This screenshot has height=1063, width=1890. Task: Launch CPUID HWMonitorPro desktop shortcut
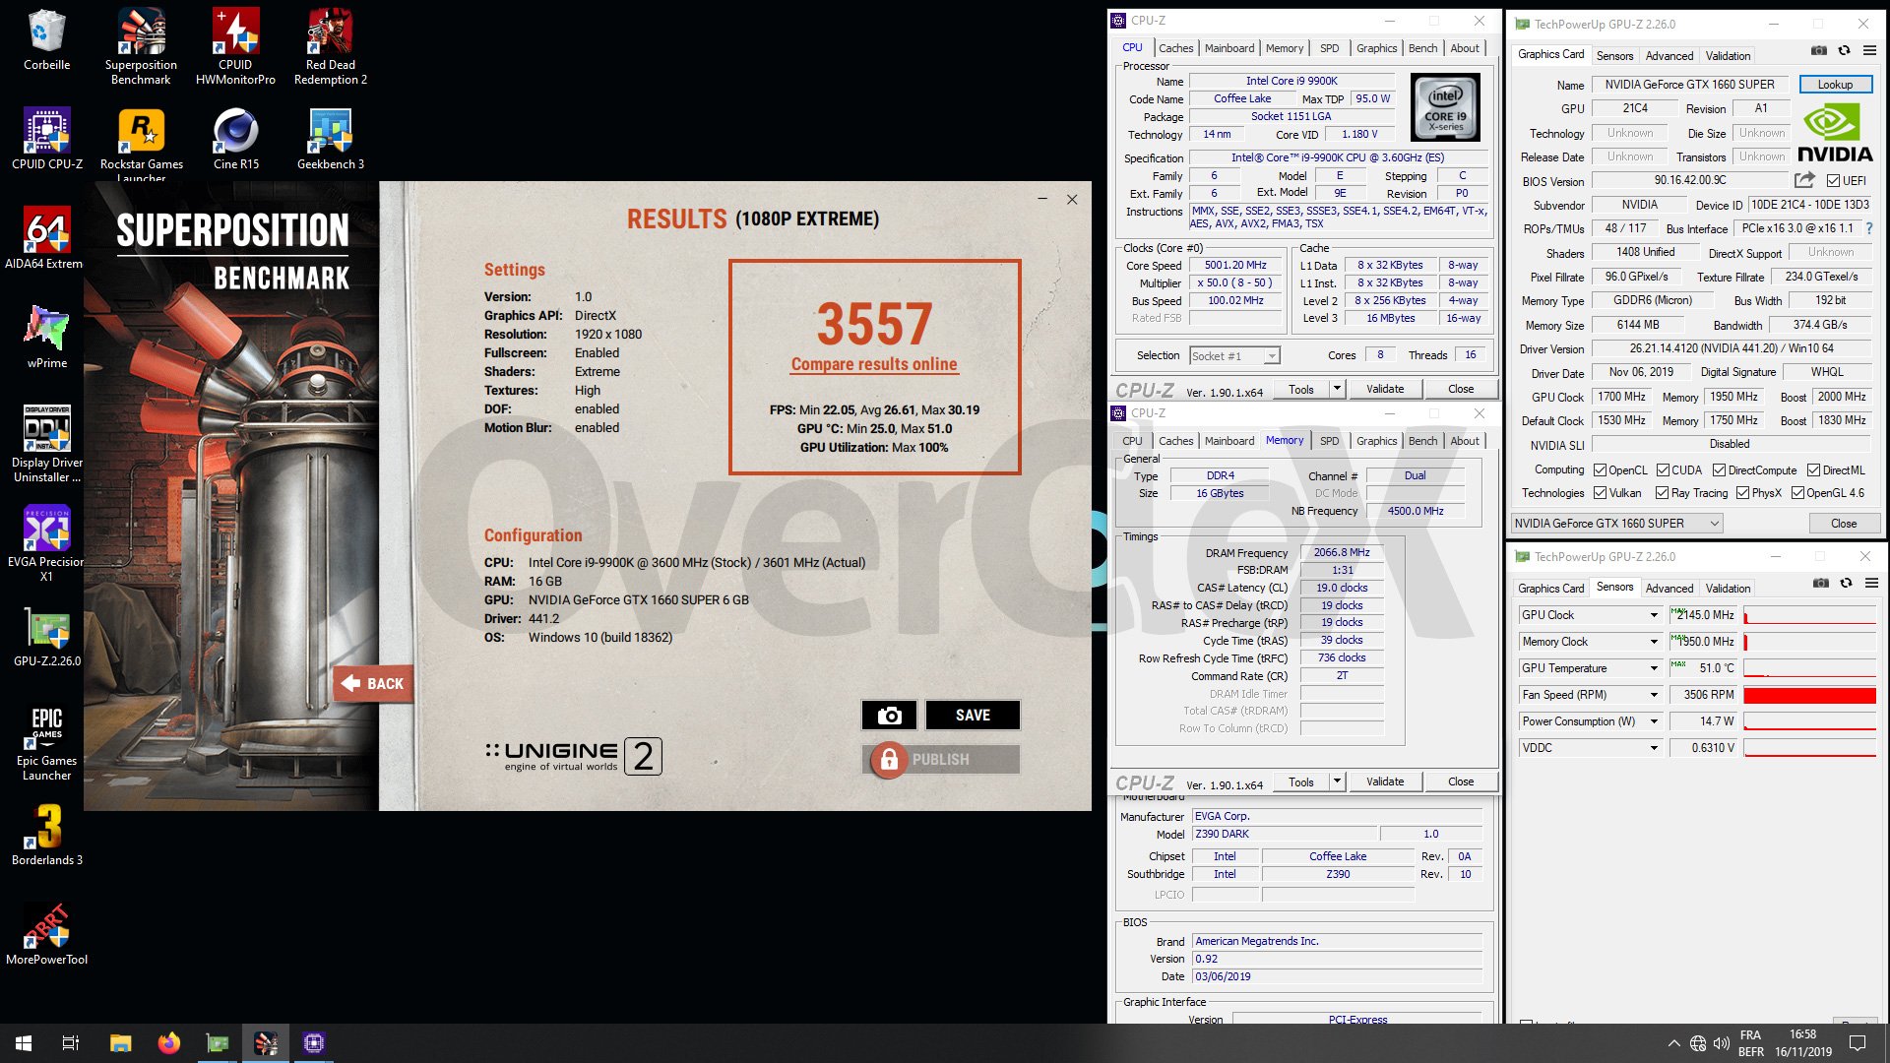(x=235, y=46)
